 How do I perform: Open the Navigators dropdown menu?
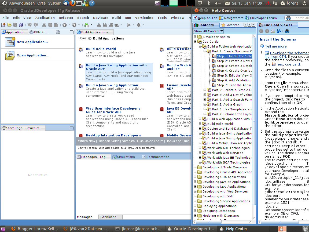pos(231,18)
